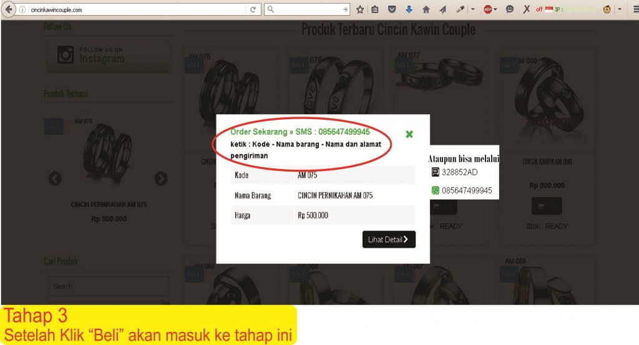The height and width of the screenshot is (345, 639).
Task: Click the Harga label in popup
Action: pos(242,215)
